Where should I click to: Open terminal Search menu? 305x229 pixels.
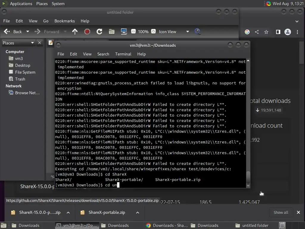[x=103, y=54]
